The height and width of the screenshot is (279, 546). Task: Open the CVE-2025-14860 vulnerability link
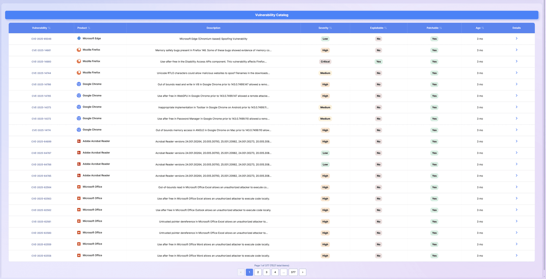coord(41,62)
